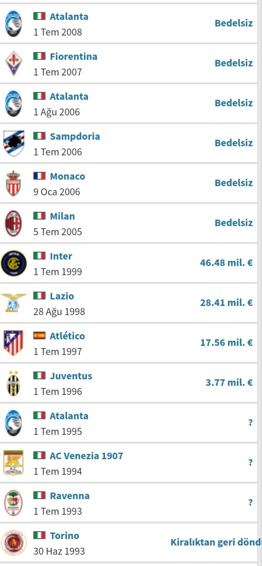
Task: Follow the AC Venezia 1907 link
Action: click(x=86, y=456)
